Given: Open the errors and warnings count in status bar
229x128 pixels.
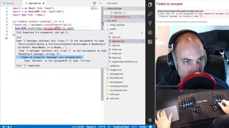Looking at the screenshot, I should [x=7, y=127].
